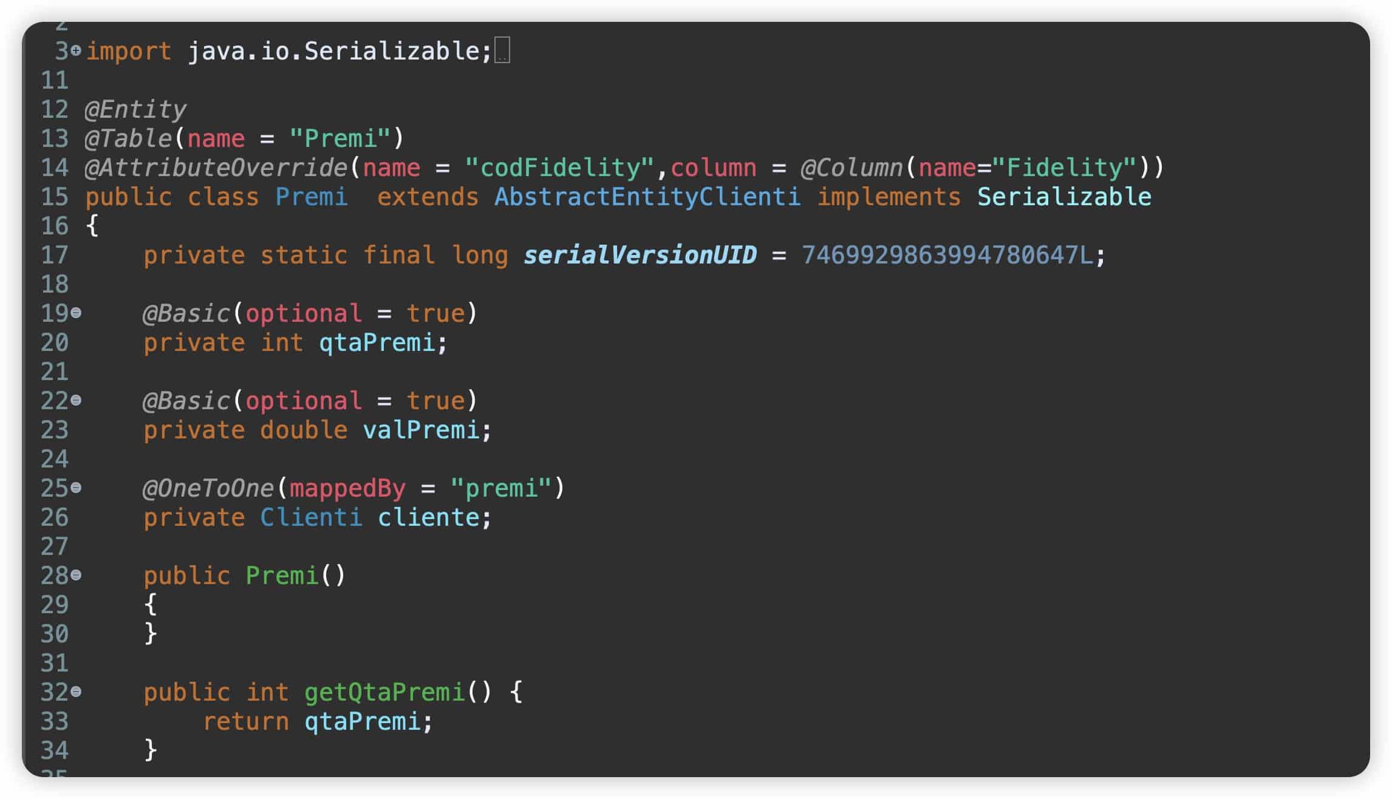Click the Clienti type on line 26

coord(311,518)
